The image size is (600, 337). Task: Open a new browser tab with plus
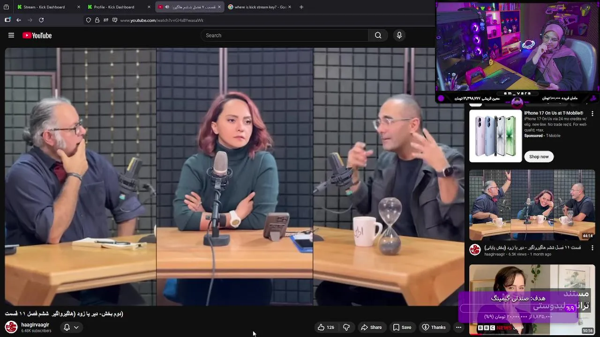[301, 7]
